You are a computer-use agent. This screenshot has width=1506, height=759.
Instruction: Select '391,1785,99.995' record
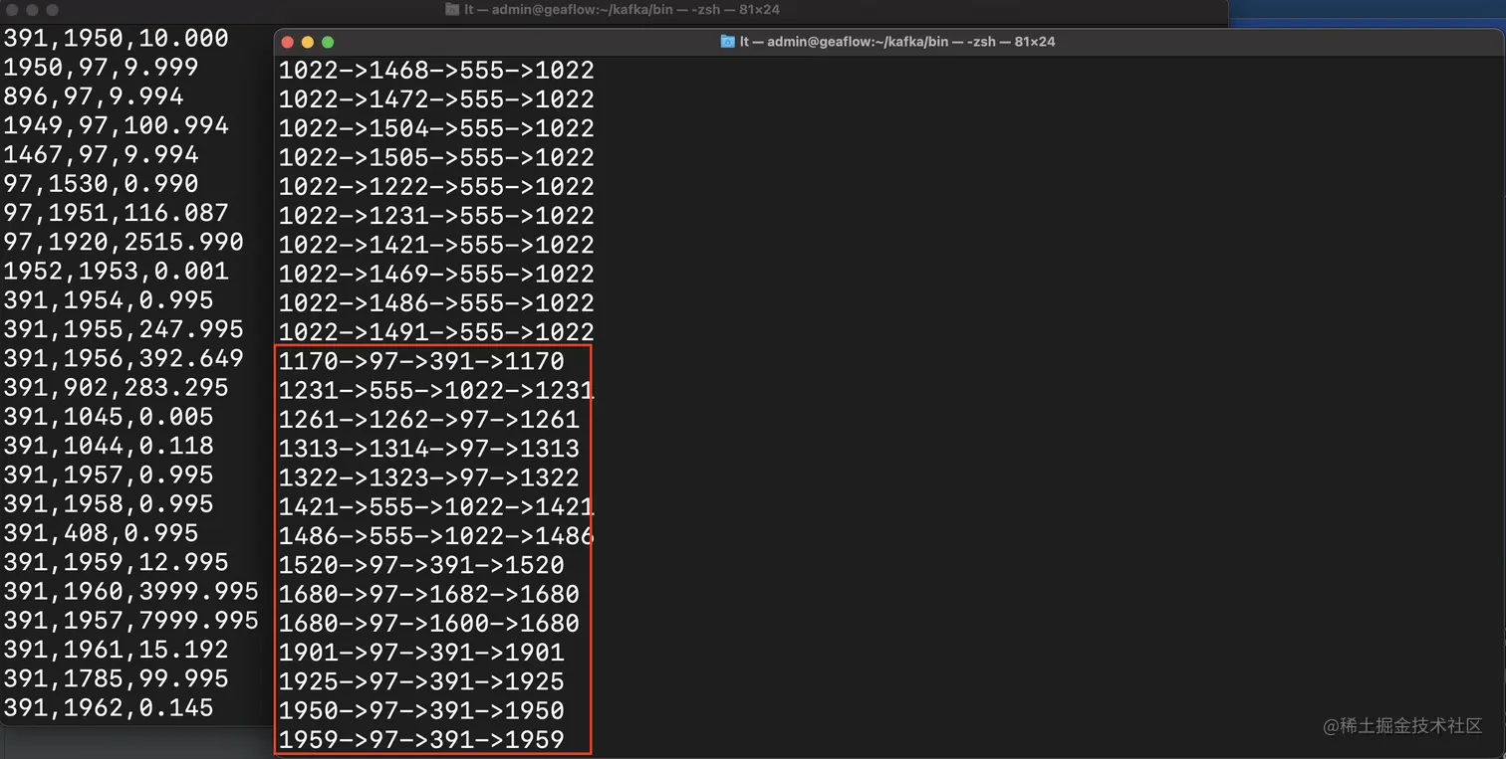[116, 678]
